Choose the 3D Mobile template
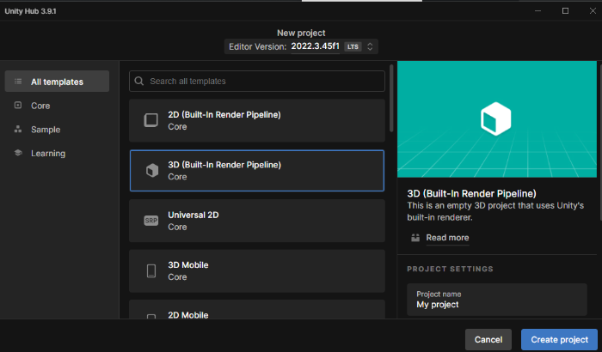 [x=257, y=270]
